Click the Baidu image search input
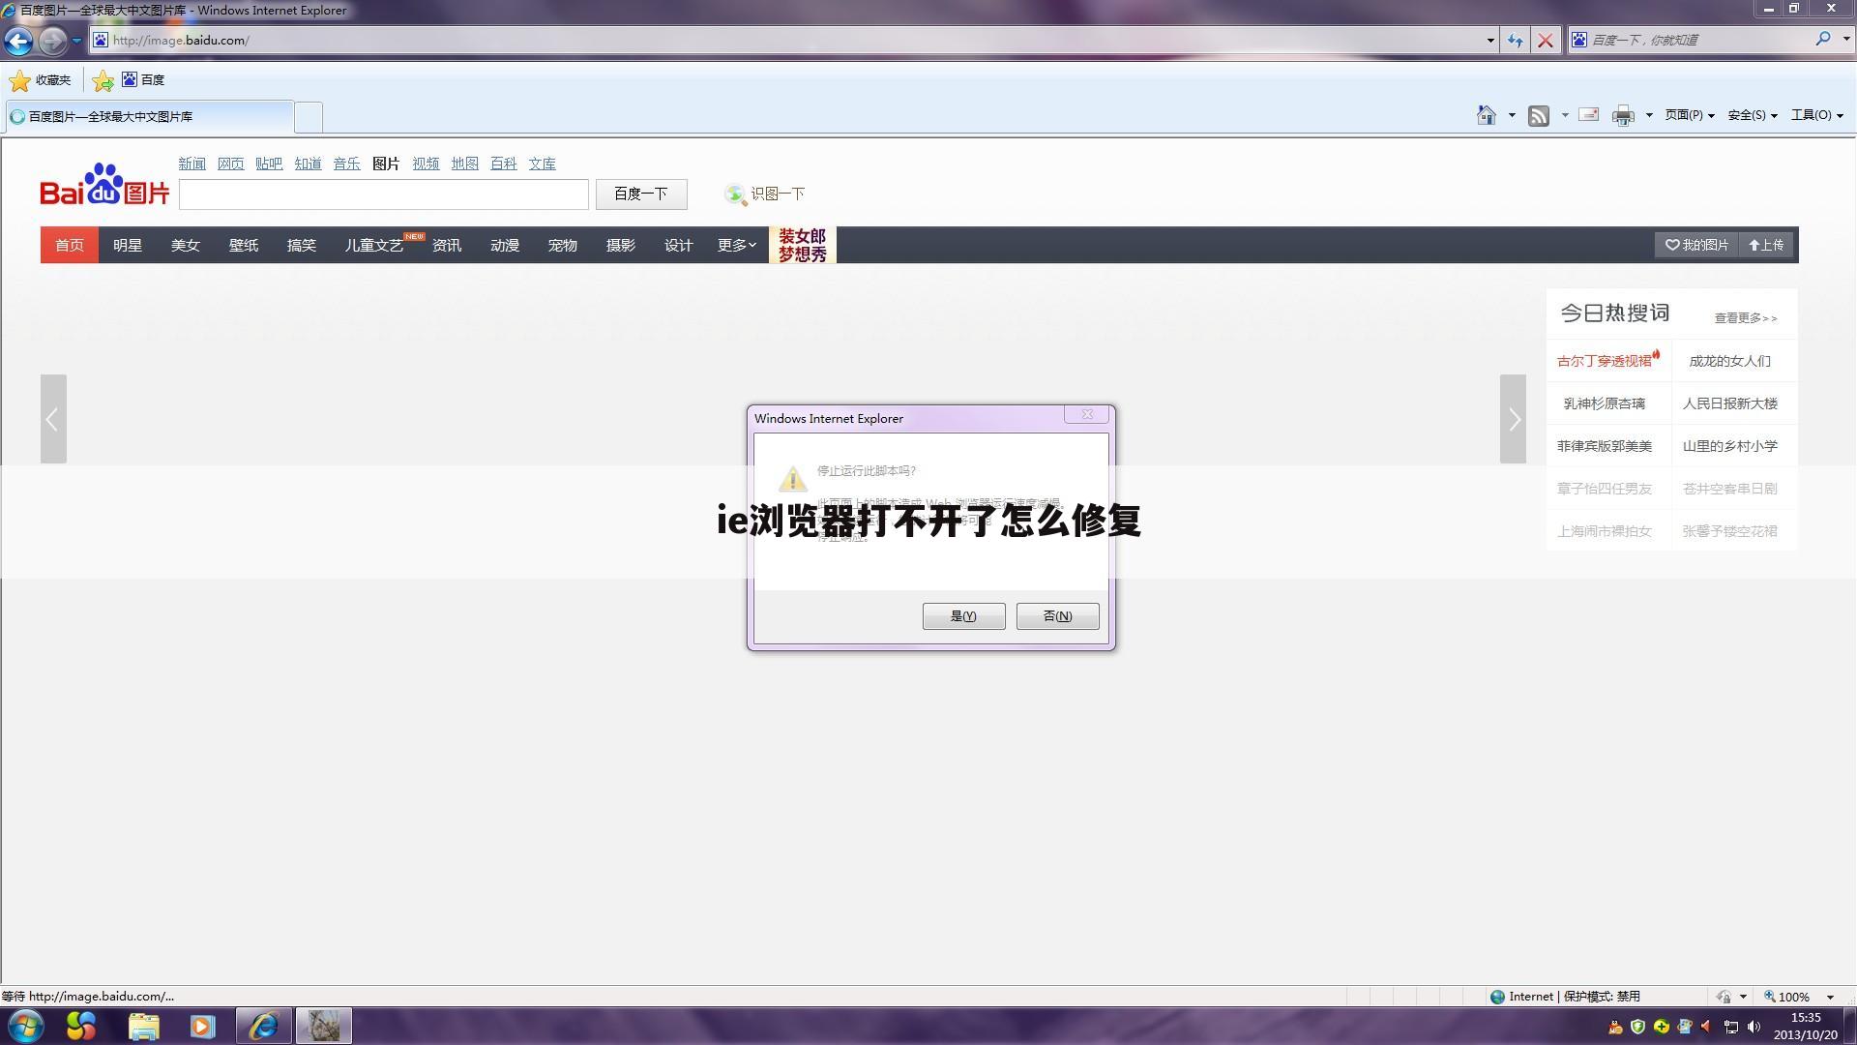The width and height of the screenshot is (1857, 1045). (x=384, y=194)
